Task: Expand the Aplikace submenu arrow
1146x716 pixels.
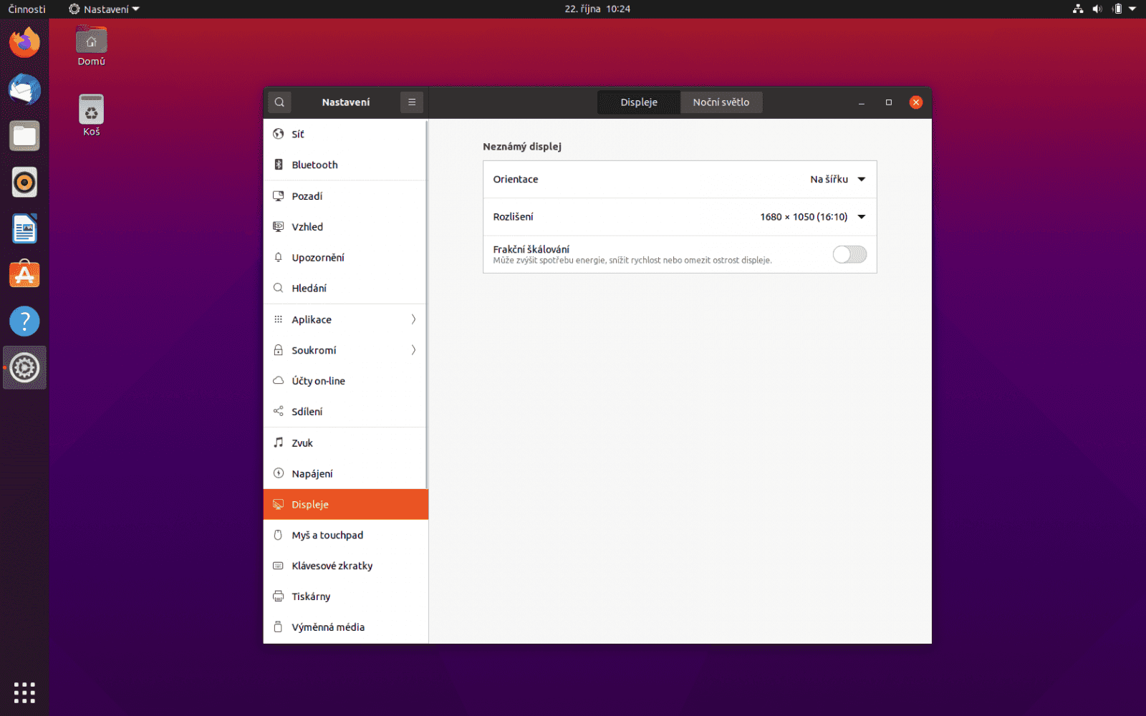Action: coord(413,319)
